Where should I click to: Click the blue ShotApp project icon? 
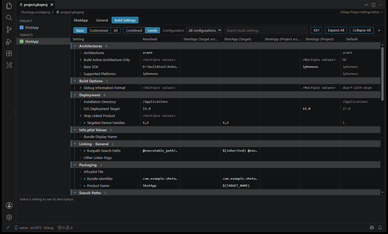coord(22,27)
